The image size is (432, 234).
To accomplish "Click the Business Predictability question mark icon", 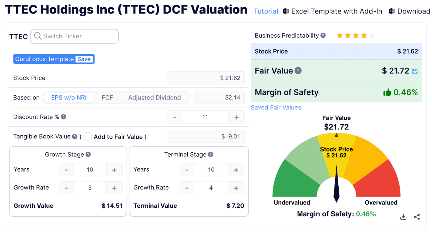I will coord(323,35).
